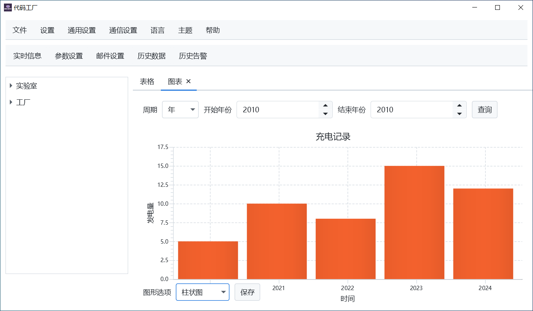Click the 充电记录 chart title
The width and height of the screenshot is (533, 311).
[333, 137]
